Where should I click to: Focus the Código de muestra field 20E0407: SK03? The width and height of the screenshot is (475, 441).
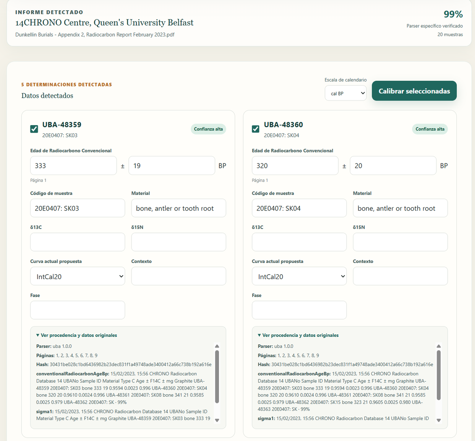pos(78,208)
